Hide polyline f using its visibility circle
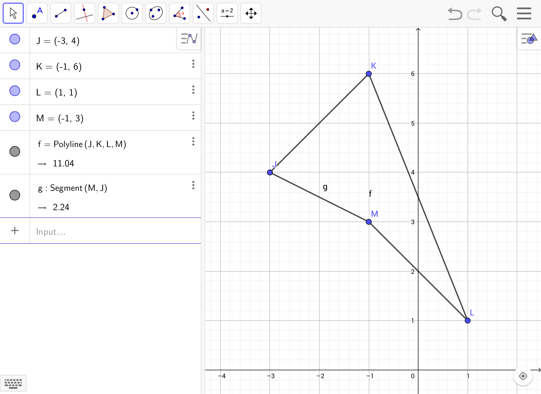Screen dimensions: 541x394 tap(15, 151)
